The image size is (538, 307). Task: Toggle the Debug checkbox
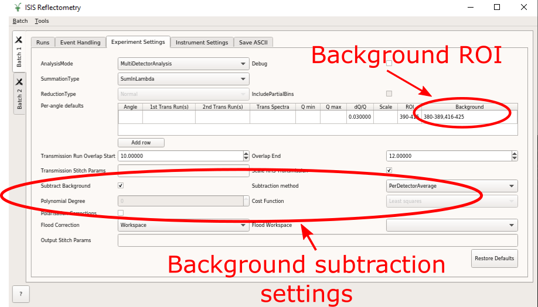(x=389, y=63)
